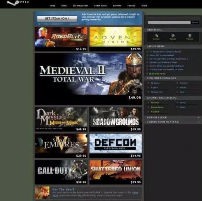Click the Search button next to the search box
Screen dimensions: 202x201
tap(195, 23)
